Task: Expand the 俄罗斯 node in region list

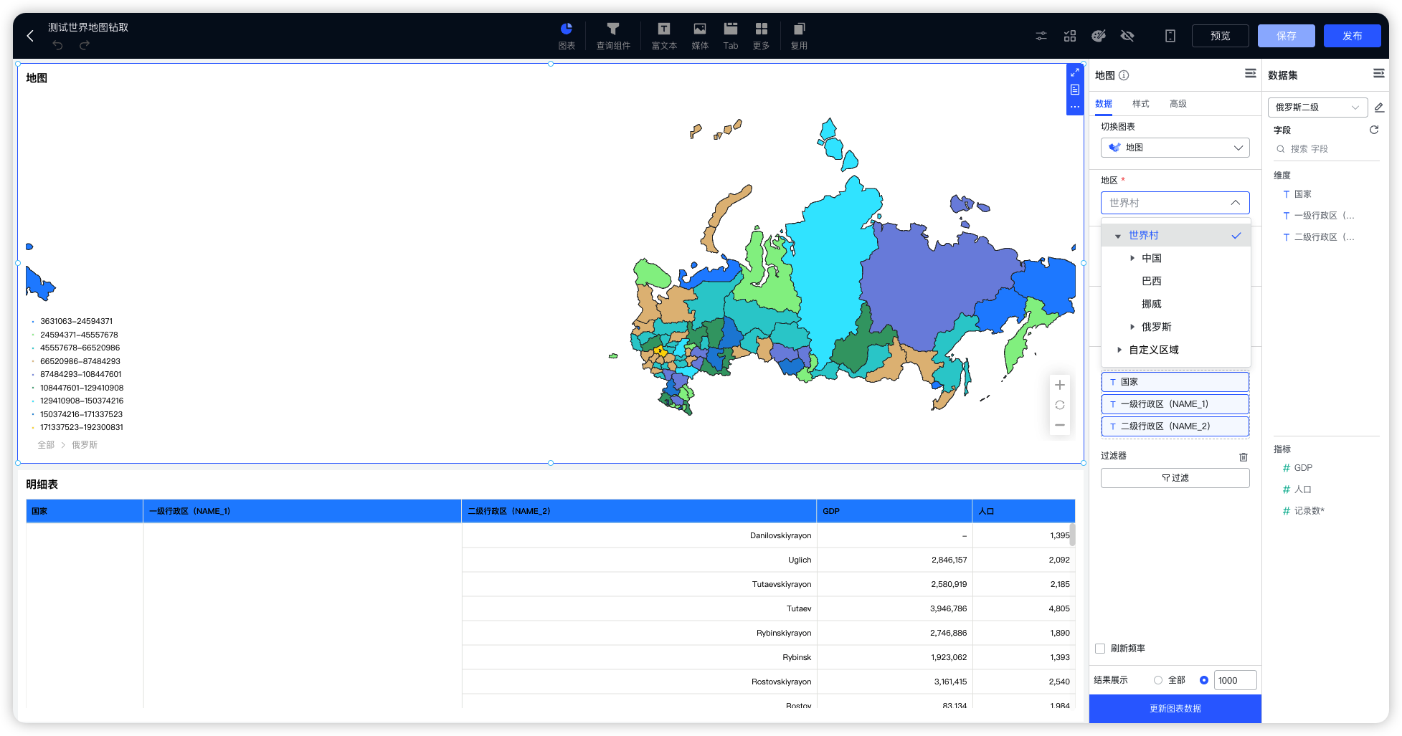Action: click(1132, 327)
